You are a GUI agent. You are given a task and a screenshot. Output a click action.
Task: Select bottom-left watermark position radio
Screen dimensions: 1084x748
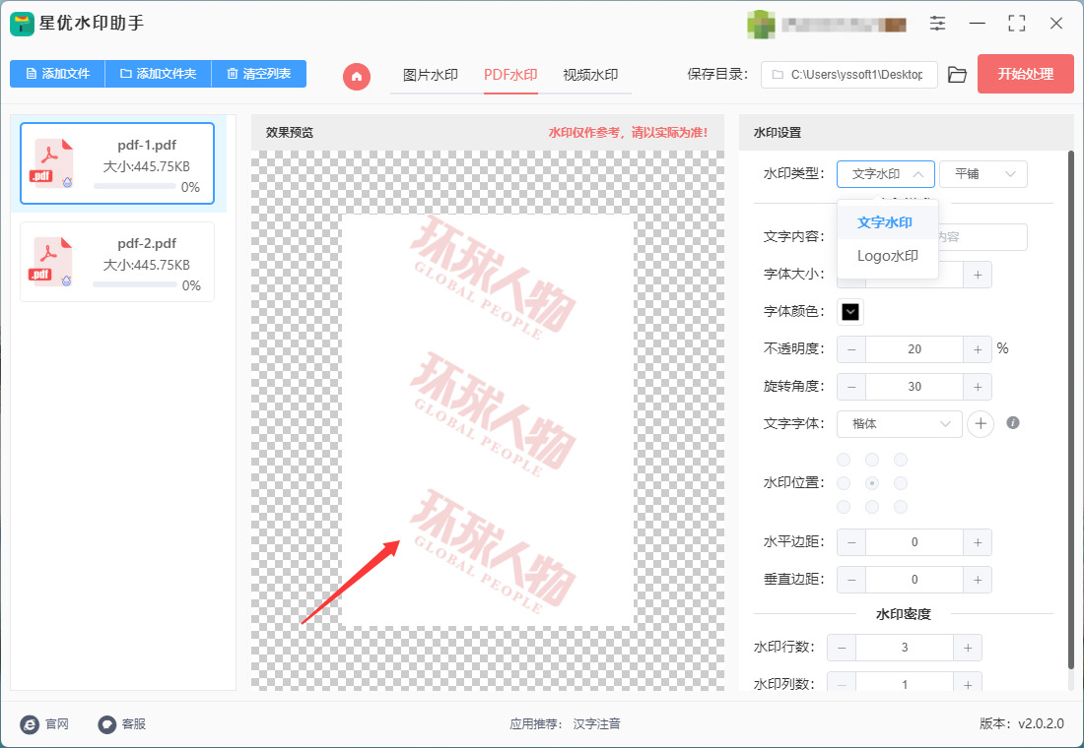(845, 507)
